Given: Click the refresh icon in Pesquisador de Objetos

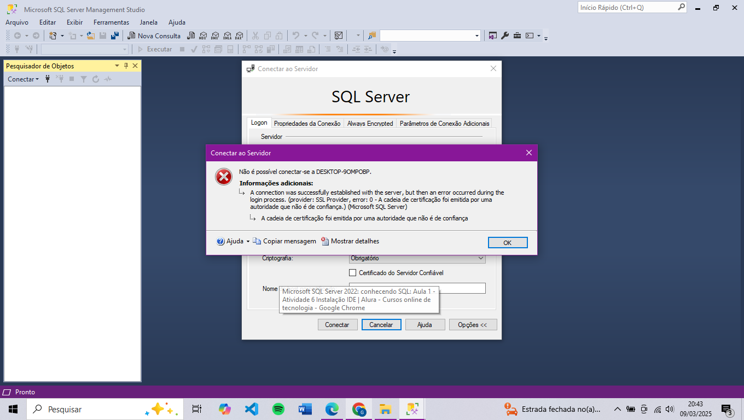Looking at the screenshot, I should point(96,79).
